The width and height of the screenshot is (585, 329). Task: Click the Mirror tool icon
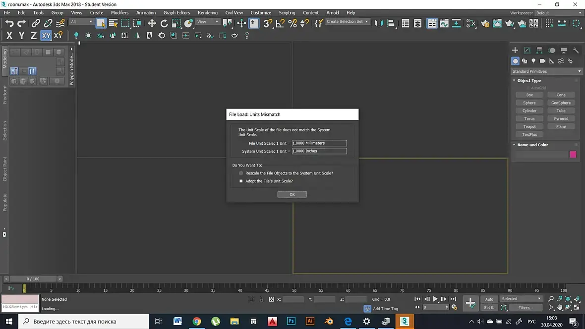(379, 23)
